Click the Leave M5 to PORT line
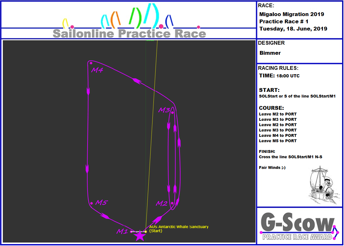 tap(278, 141)
